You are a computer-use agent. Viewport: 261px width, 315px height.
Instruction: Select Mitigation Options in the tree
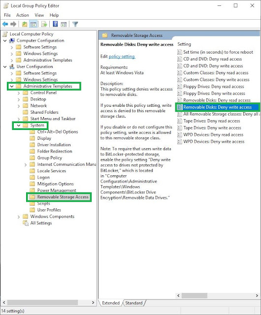click(x=56, y=184)
